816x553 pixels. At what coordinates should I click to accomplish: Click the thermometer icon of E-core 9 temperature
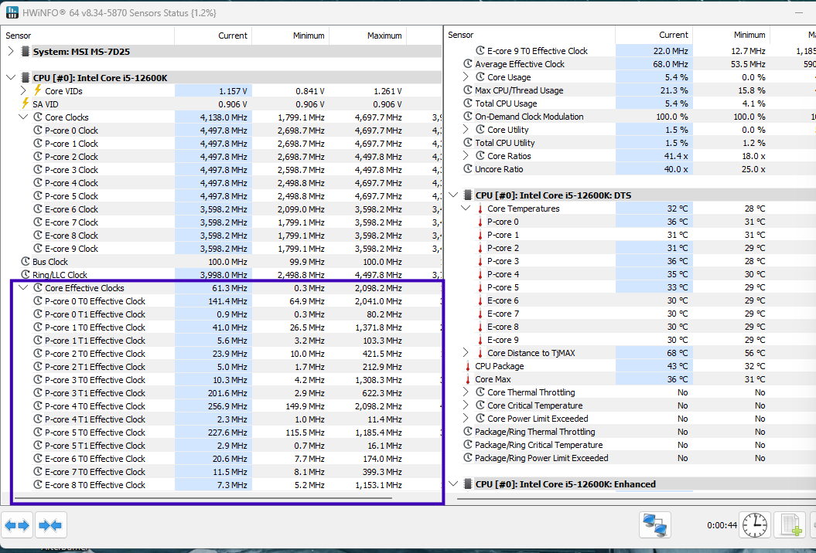(480, 340)
